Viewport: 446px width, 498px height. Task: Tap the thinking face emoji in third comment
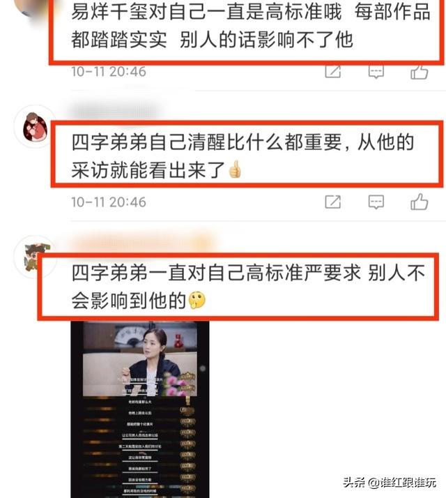197,300
